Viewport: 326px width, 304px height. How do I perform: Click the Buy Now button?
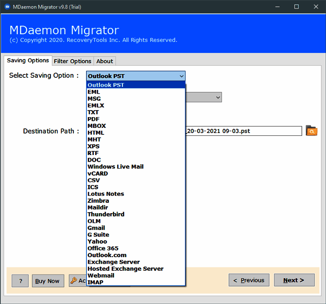(x=48, y=281)
